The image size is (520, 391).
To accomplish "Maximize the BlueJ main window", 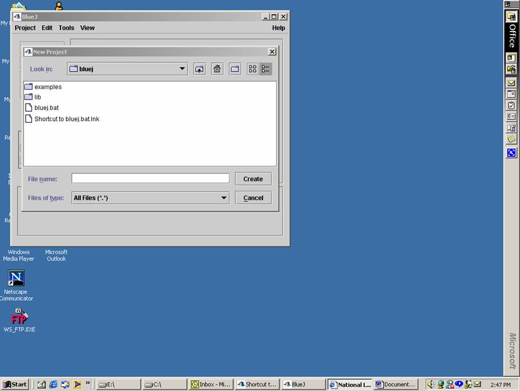I will click(274, 17).
